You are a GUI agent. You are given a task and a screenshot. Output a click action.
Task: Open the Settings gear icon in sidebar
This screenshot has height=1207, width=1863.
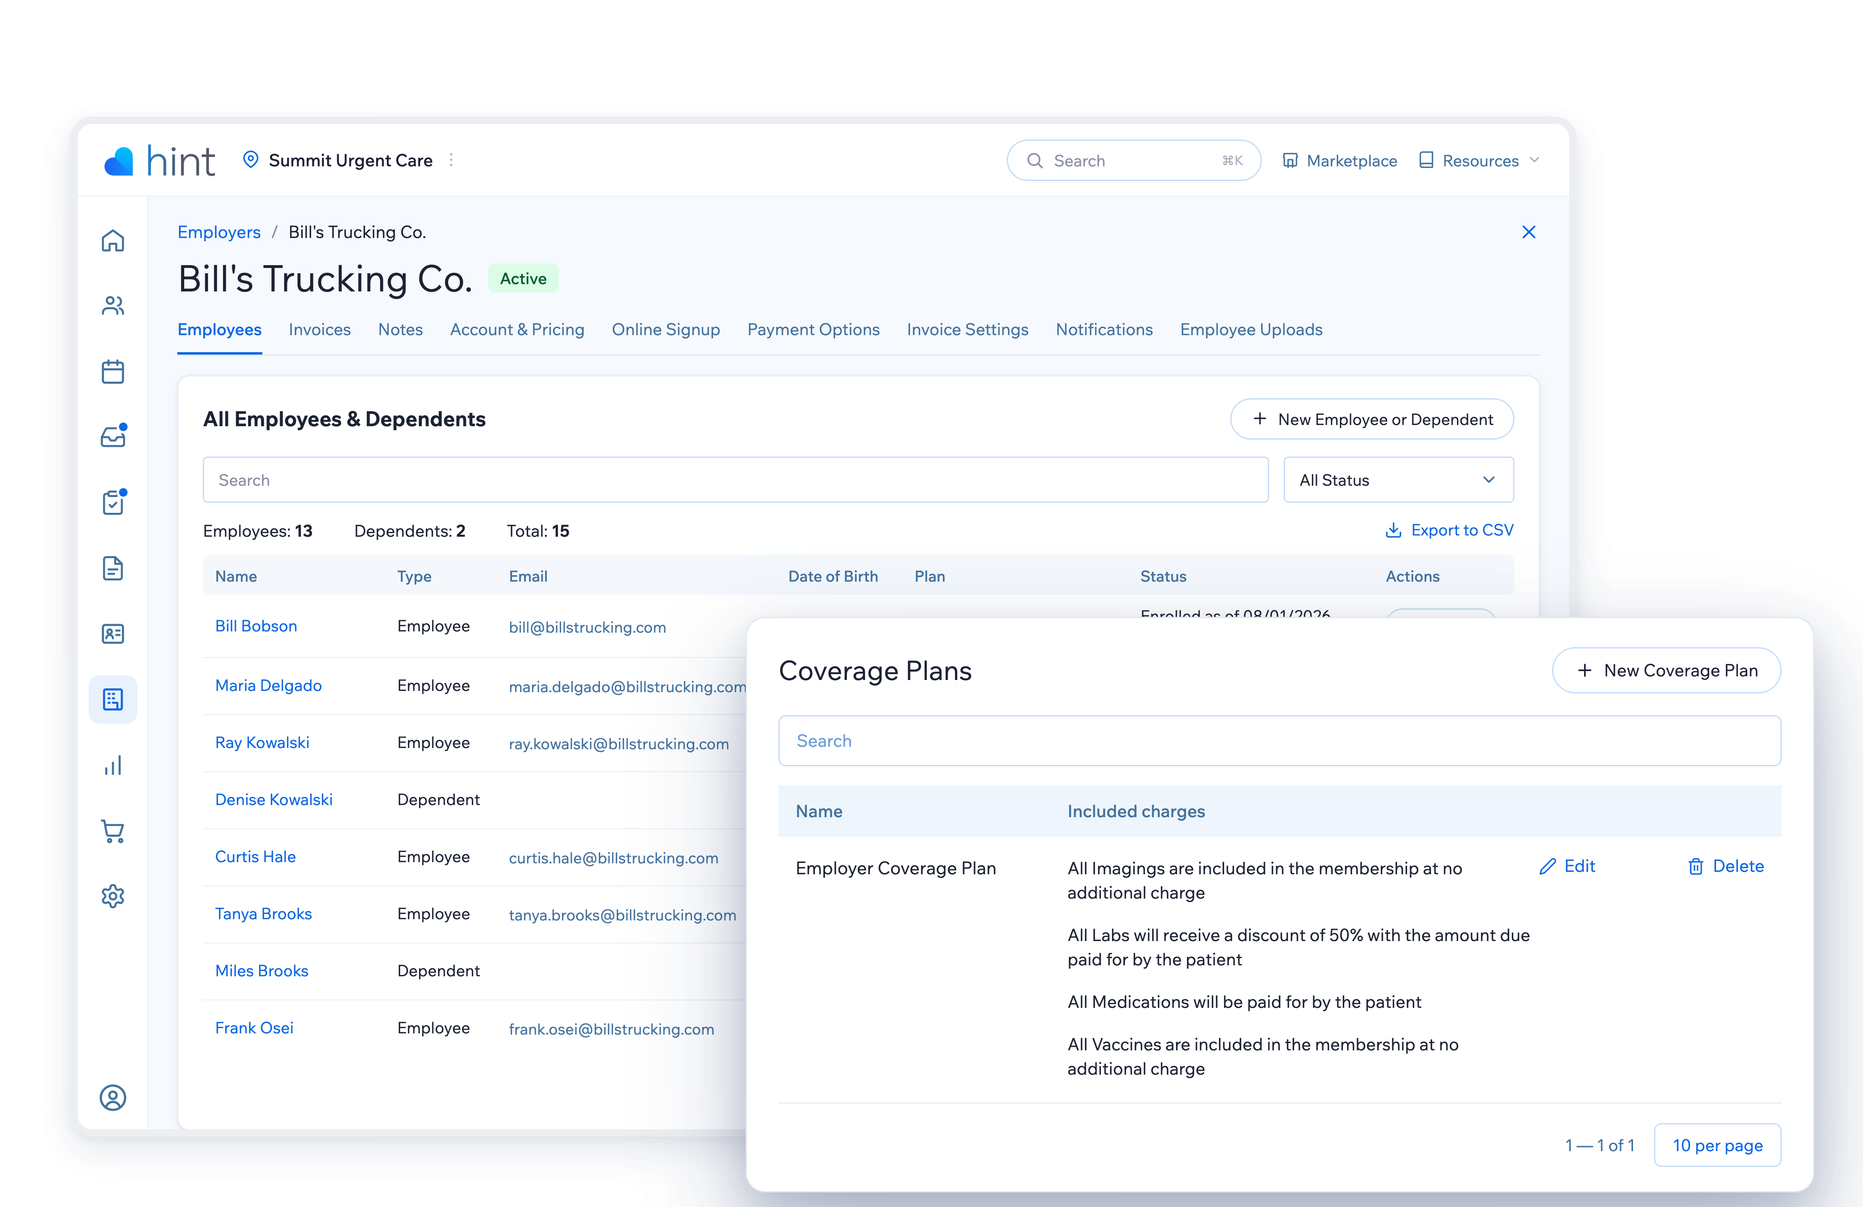(x=113, y=896)
